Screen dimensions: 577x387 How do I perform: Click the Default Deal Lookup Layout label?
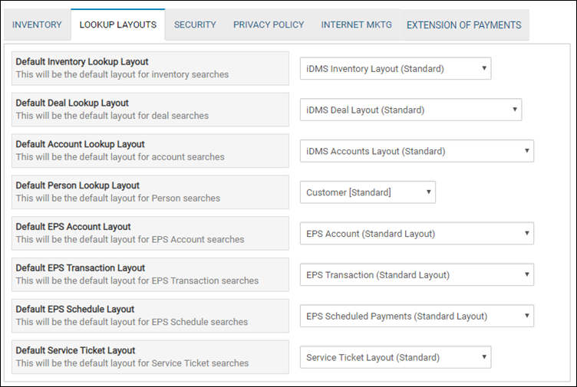(x=72, y=103)
